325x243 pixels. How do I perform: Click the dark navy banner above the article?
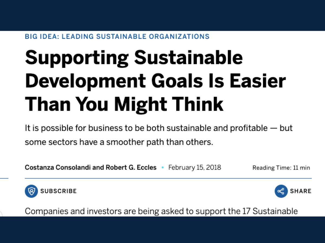[162, 15]
